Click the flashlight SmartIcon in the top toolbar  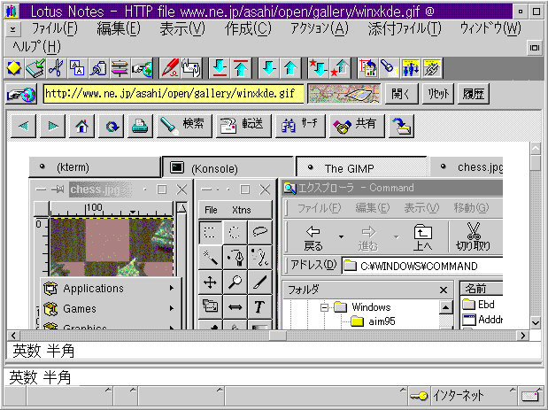coord(389,68)
